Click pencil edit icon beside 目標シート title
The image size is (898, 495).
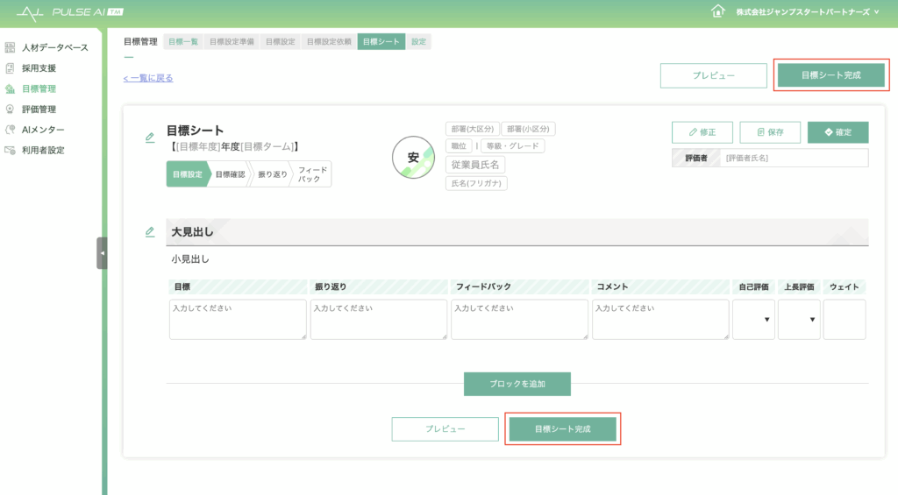[x=150, y=138]
